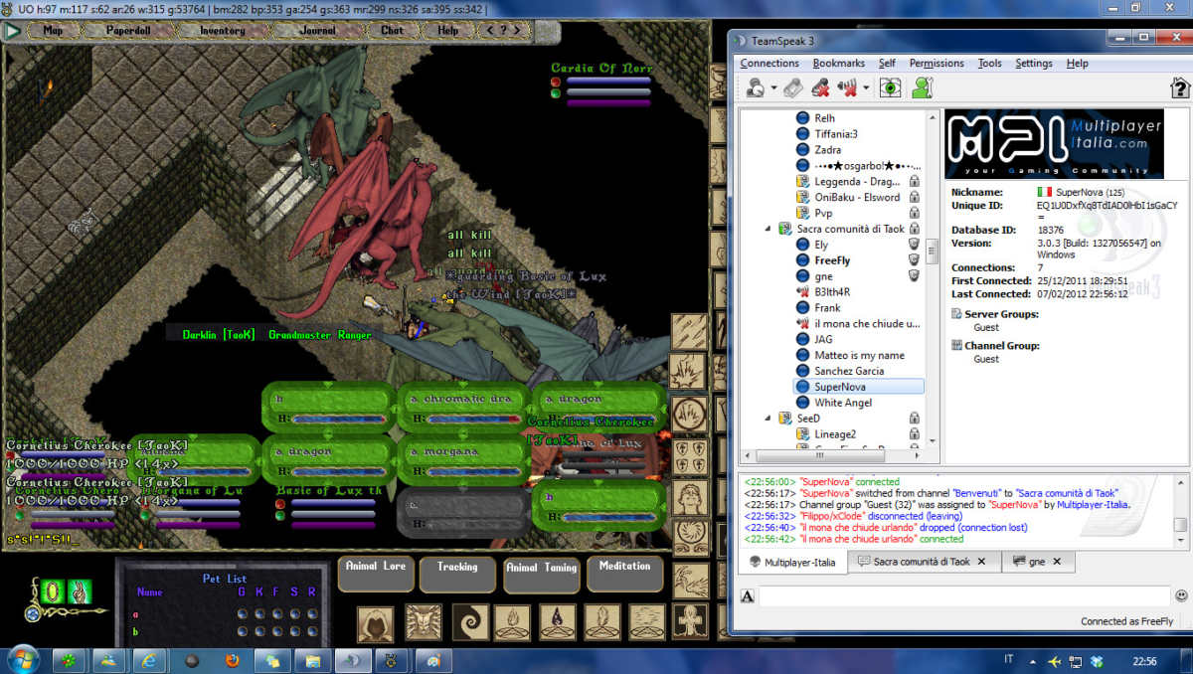Open the away status dropdown arrow
This screenshot has height=674, width=1193.
tap(773, 87)
